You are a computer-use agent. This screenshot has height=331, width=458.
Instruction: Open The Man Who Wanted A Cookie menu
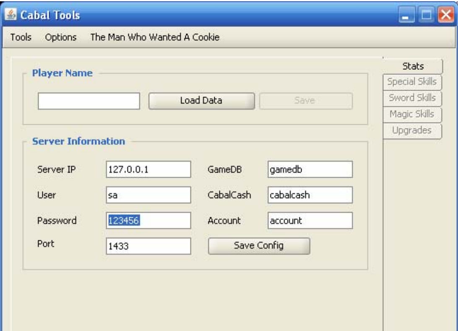(155, 37)
